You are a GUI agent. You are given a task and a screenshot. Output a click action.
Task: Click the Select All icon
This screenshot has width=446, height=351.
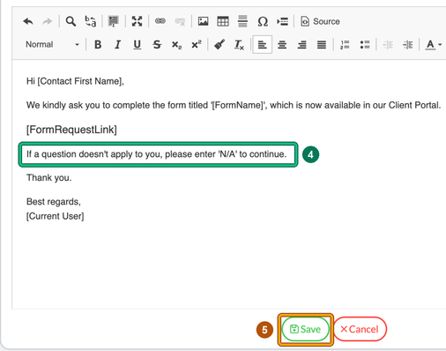pyautogui.click(x=114, y=21)
